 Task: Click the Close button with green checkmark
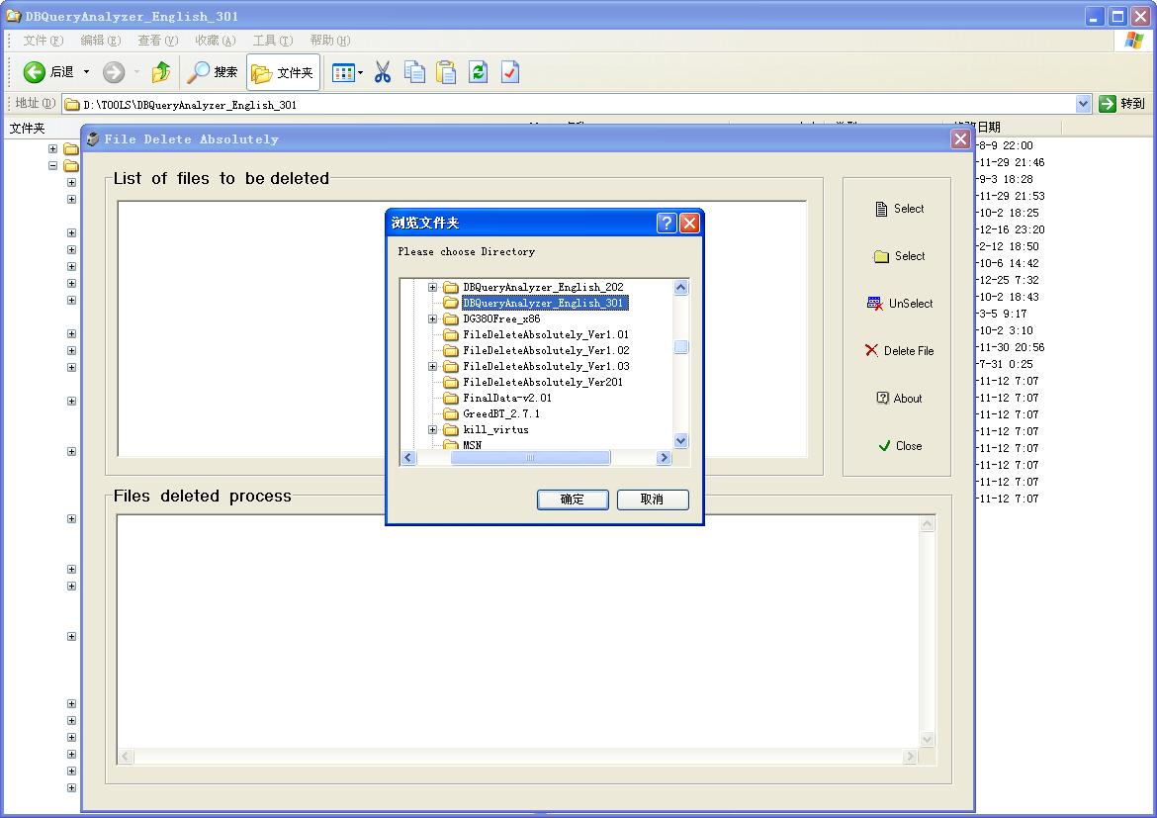click(899, 446)
